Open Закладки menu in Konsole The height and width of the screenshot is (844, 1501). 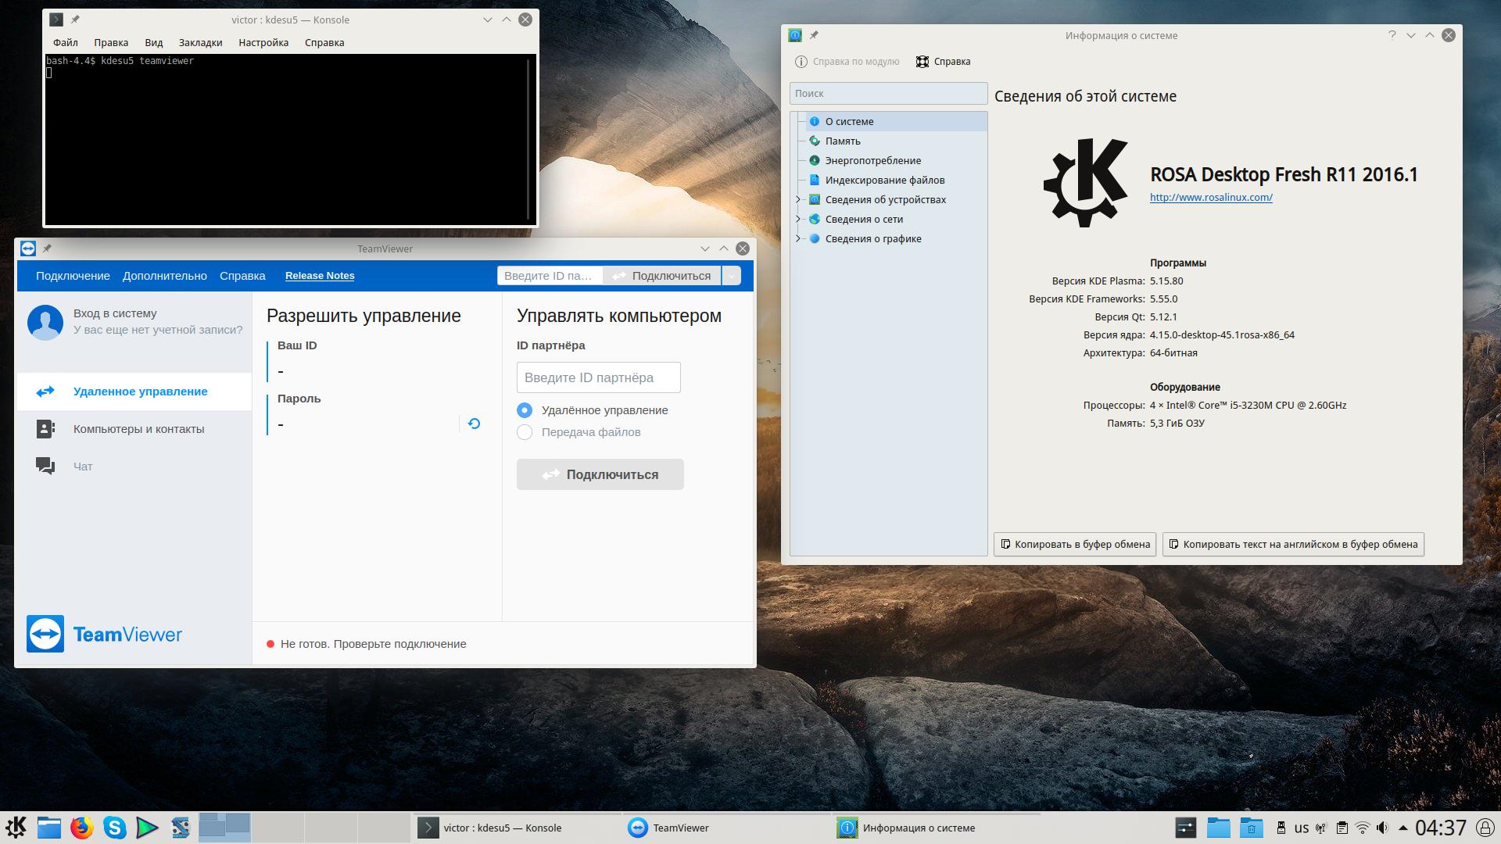click(x=200, y=42)
